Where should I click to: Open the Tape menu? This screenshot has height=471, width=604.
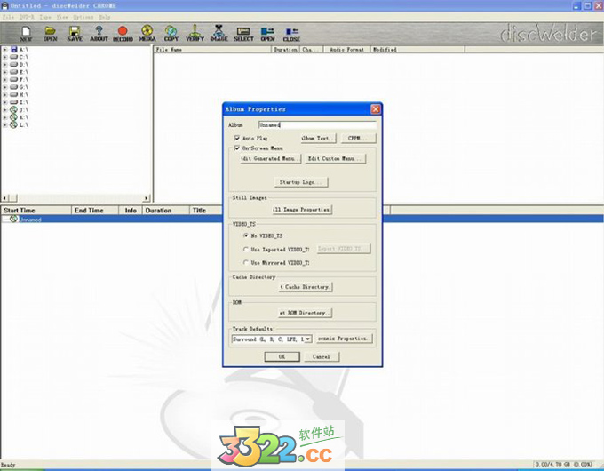[x=45, y=17]
